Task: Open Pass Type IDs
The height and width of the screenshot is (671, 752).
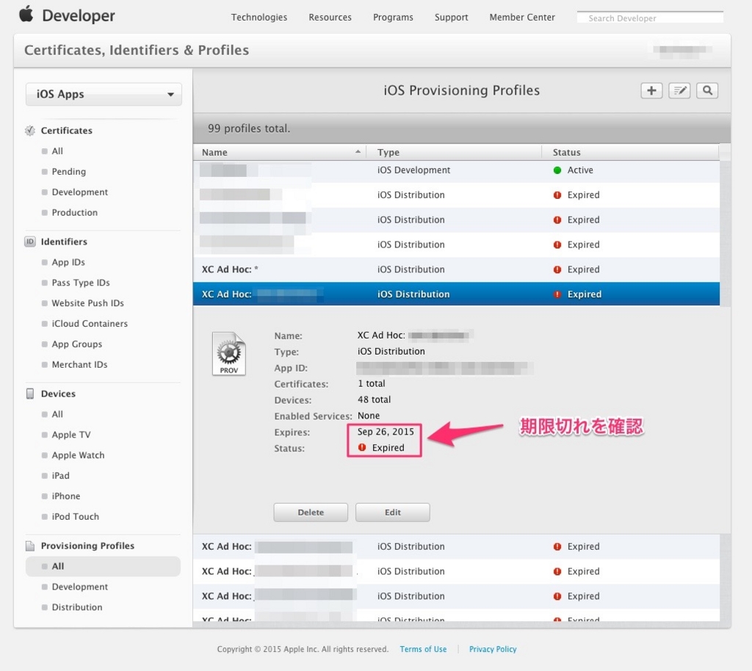Action: tap(81, 283)
